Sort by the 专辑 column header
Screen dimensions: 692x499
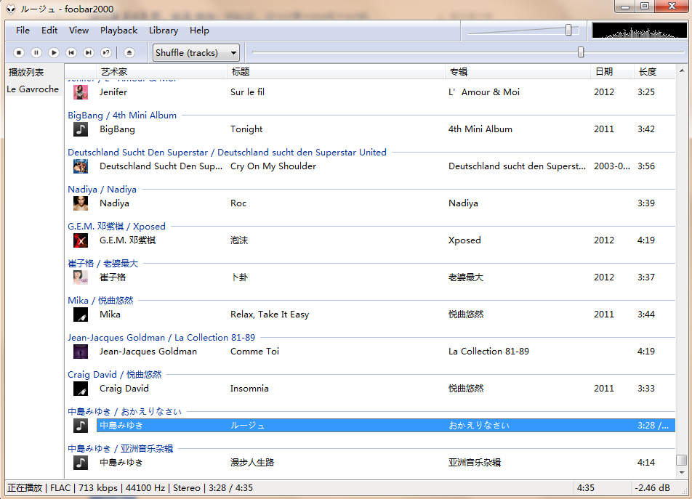tap(518, 72)
